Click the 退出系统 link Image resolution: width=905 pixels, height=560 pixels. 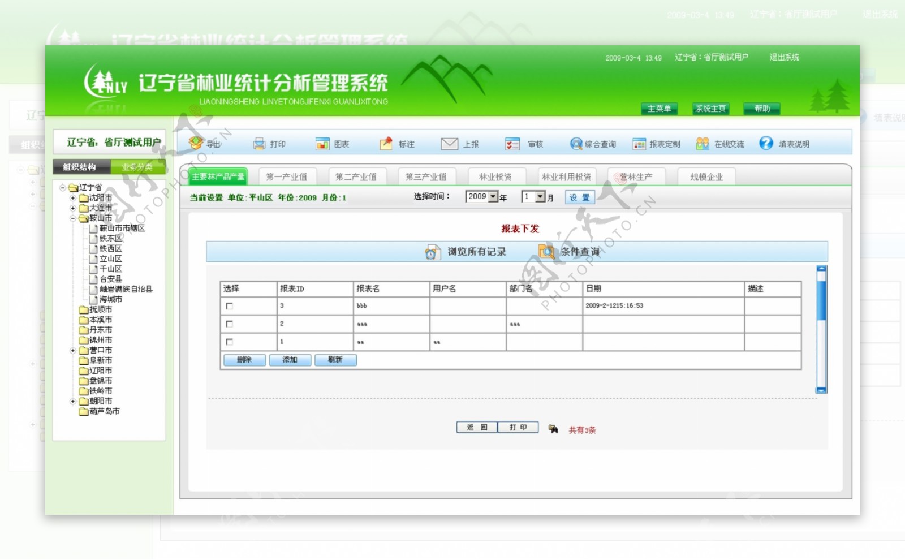(x=784, y=57)
